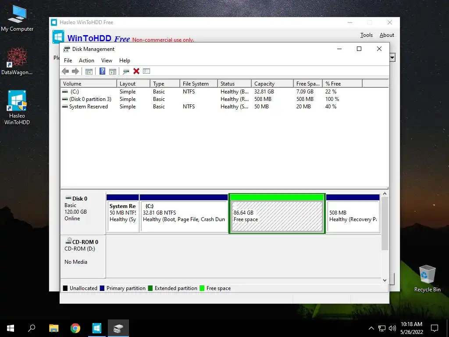Click the red X Delete toolbar icon
Image resolution: width=449 pixels, height=337 pixels.
click(x=136, y=71)
